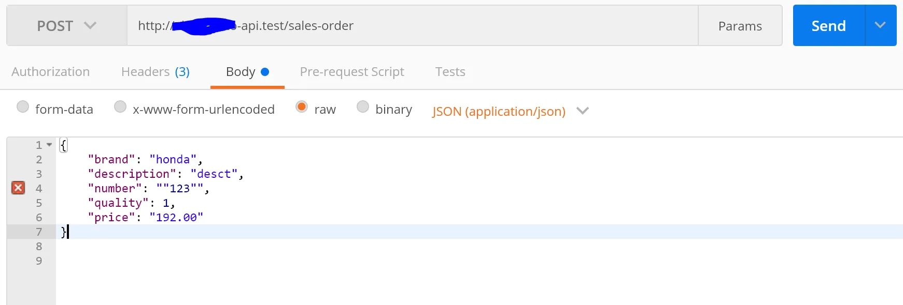Click the "number" value with invalid quotes
Viewport: 903px width, 305px height.
click(x=180, y=189)
